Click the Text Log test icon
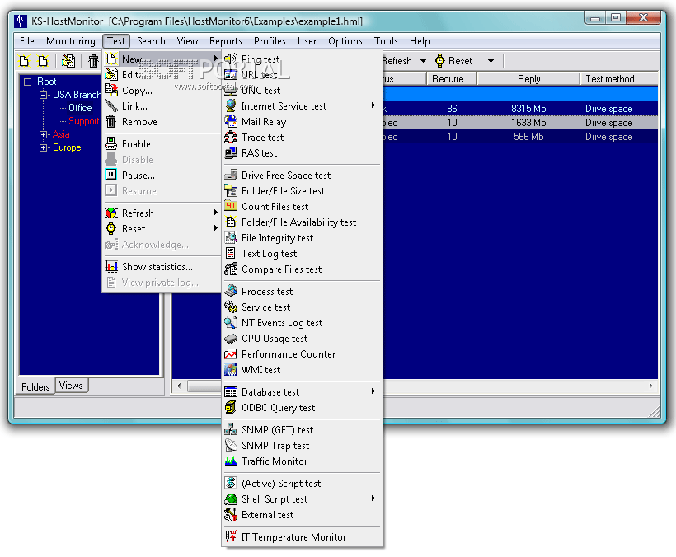The image size is (676, 557). (231, 253)
